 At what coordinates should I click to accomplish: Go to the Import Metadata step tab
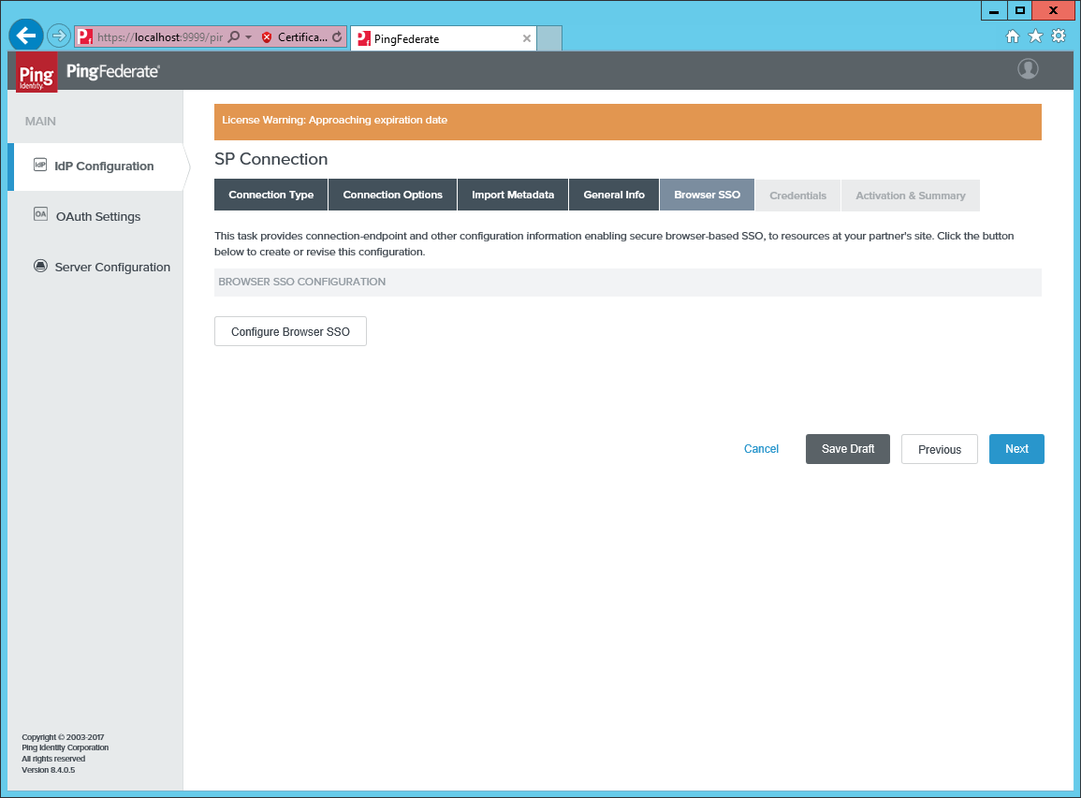(513, 195)
